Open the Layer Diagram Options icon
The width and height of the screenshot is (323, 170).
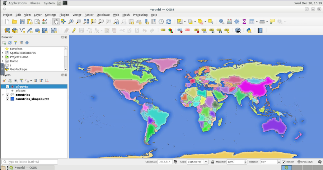point(170,30)
